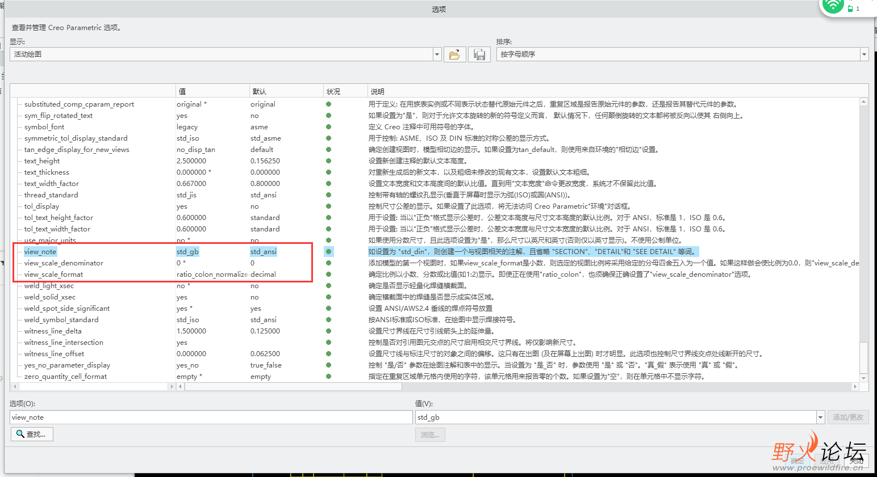877x477 pixels.
Task: Click the green Wi-Fi widget icon
Action: click(833, 5)
